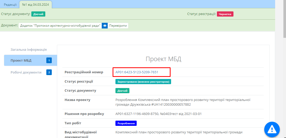
Task: Click the Проект МБД panel heading
Action: point(163,59)
